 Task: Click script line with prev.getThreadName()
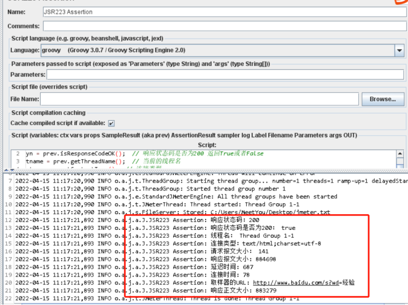[x=103, y=162]
